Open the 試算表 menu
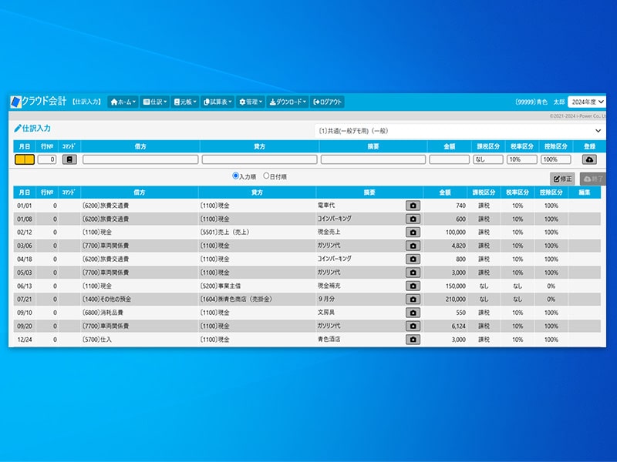617x462 pixels. [x=217, y=102]
